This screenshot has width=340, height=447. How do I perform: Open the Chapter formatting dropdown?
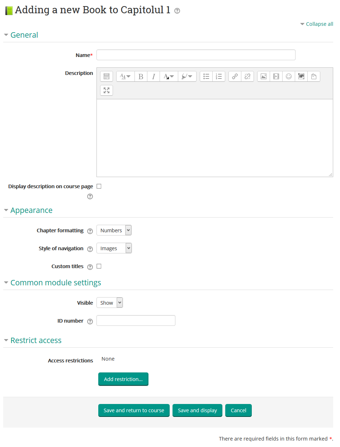coord(114,230)
